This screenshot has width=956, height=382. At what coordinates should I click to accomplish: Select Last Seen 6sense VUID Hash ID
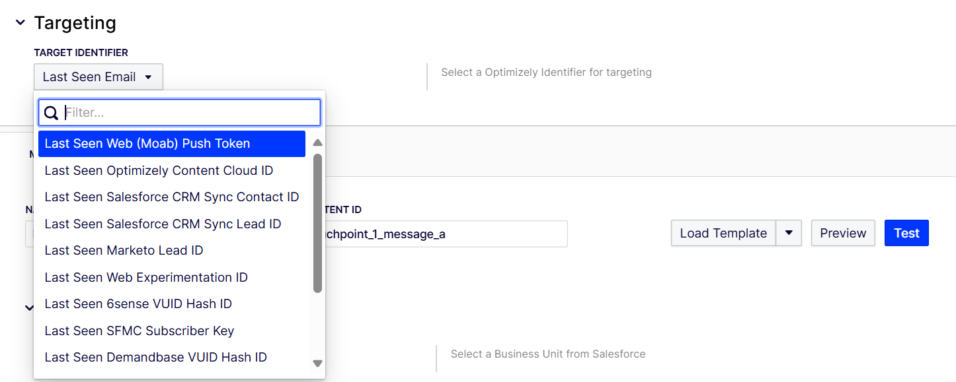172,304
